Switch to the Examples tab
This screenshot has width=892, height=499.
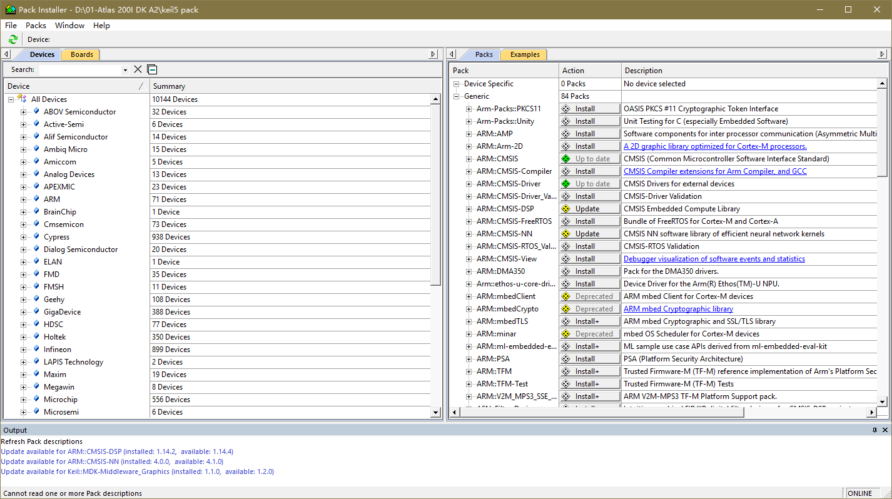[525, 54]
